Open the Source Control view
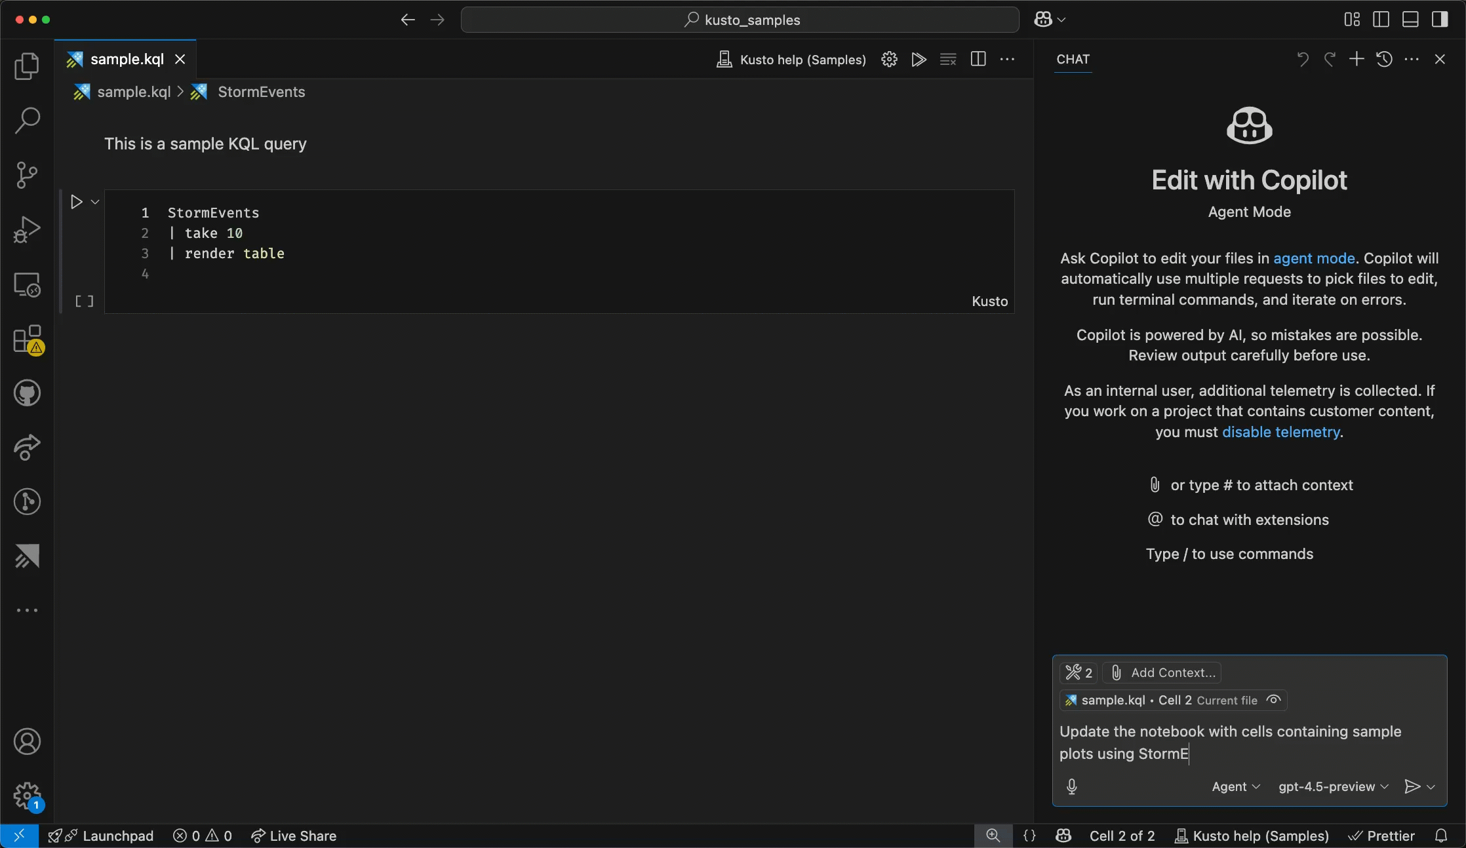1466x848 pixels. tap(27, 175)
